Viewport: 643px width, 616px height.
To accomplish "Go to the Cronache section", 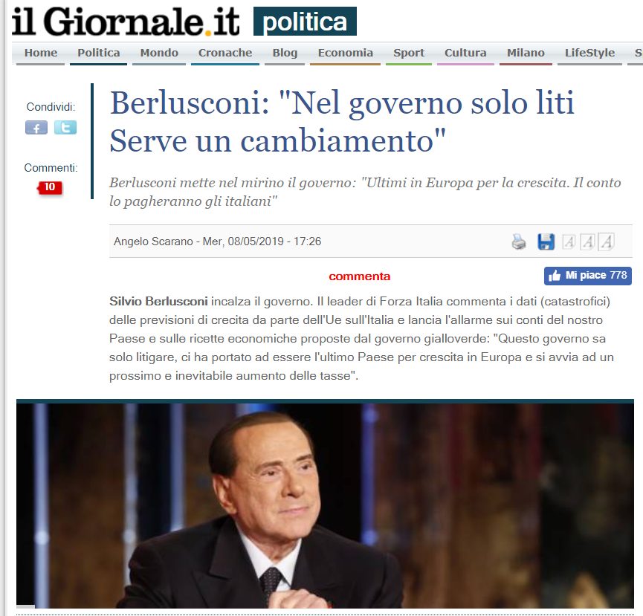I will 225,53.
